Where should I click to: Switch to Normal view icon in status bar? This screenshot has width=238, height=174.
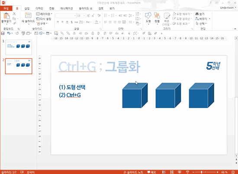coord(164,172)
